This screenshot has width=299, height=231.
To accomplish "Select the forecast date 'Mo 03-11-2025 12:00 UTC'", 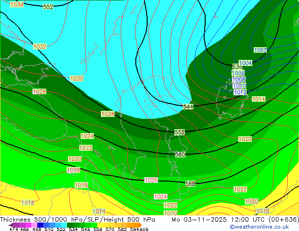I will click(219, 220).
